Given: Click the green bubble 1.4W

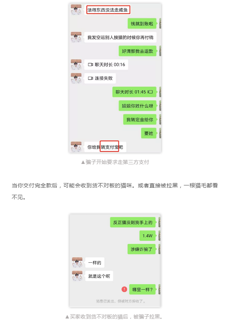Looking at the screenshot, I should coord(148,236).
